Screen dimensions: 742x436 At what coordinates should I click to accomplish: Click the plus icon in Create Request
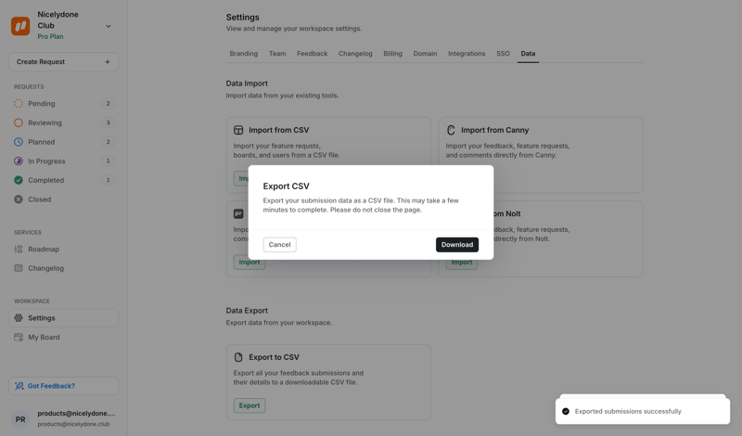pyautogui.click(x=108, y=62)
